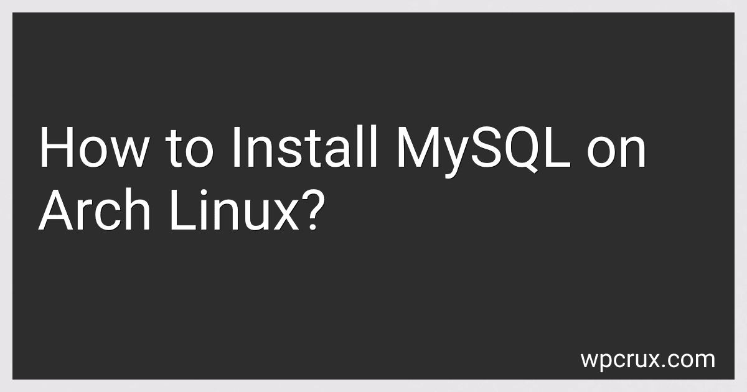The height and width of the screenshot is (392, 747).
Task: Click the wpcrux.com site link
Action: point(648,360)
